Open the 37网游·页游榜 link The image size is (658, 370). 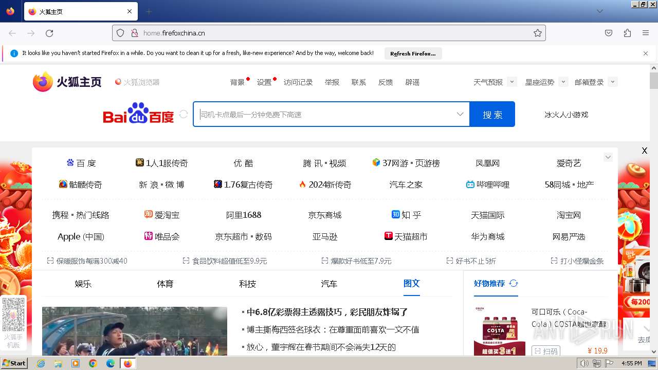(x=406, y=163)
